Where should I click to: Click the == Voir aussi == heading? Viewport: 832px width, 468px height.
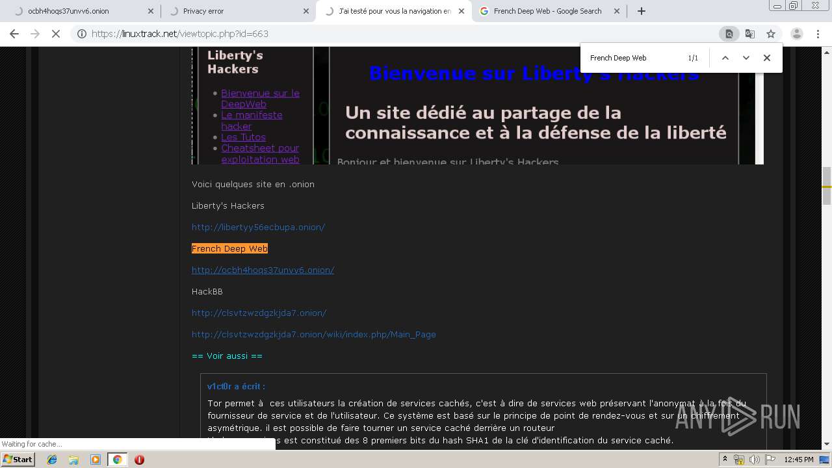(x=227, y=356)
